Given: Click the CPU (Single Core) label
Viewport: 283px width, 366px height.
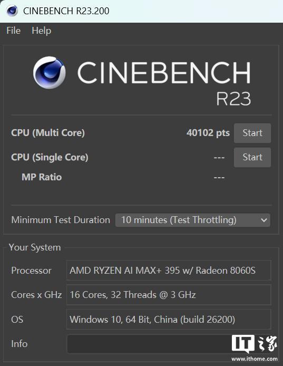Looking at the screenshot, I should (x=50, y=157).
